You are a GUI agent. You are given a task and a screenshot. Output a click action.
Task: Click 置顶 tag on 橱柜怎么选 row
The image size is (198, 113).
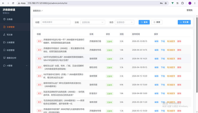40,67
